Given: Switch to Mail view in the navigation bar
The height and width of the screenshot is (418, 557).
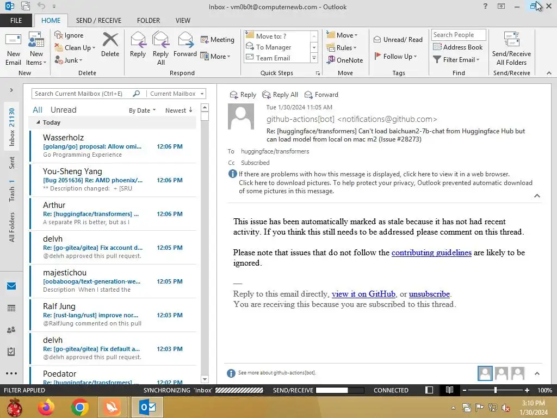Looking at the screenshot, I should tap(11, 286).
